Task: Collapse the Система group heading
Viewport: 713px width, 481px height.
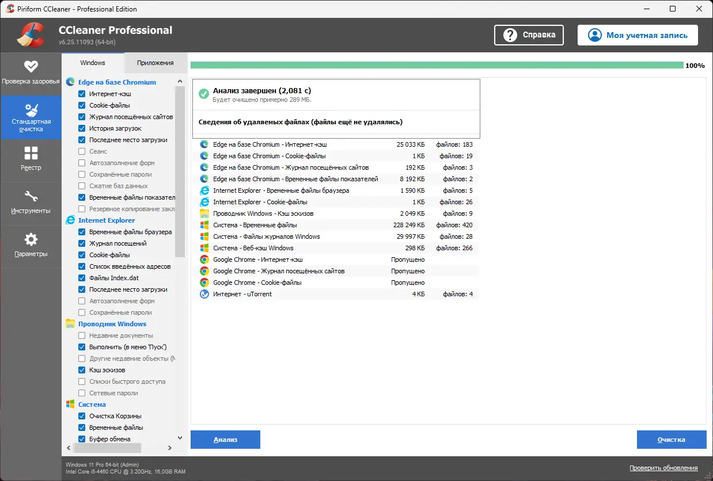Action: [x=92, y=404]
